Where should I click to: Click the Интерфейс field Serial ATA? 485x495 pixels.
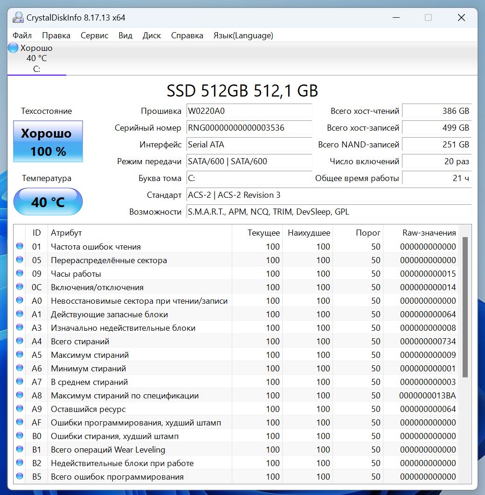tap(249, 145)
